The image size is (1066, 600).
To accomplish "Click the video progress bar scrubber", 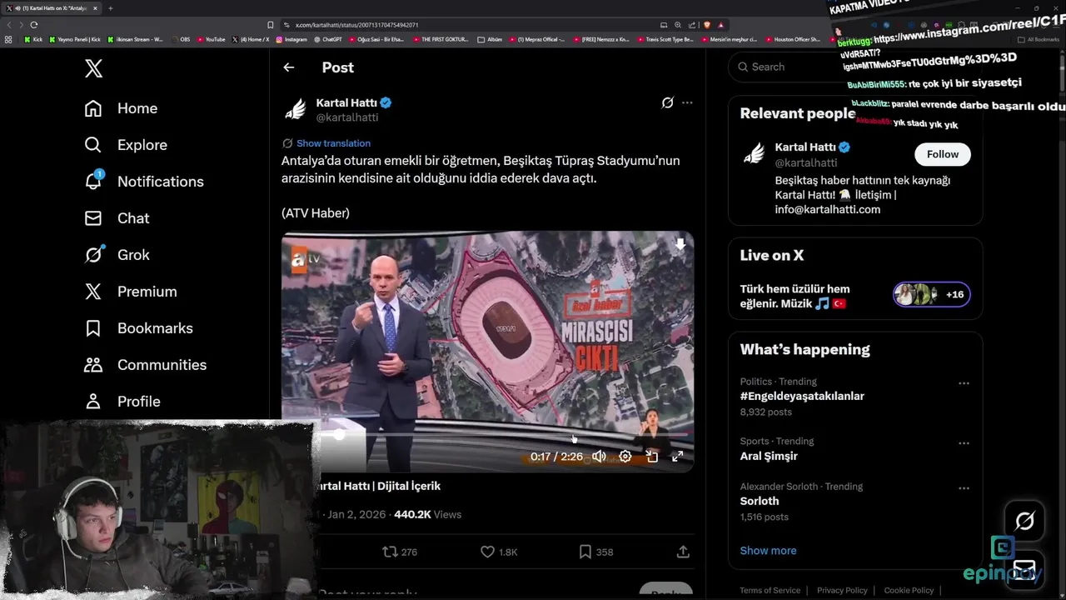I will (339, 434).
